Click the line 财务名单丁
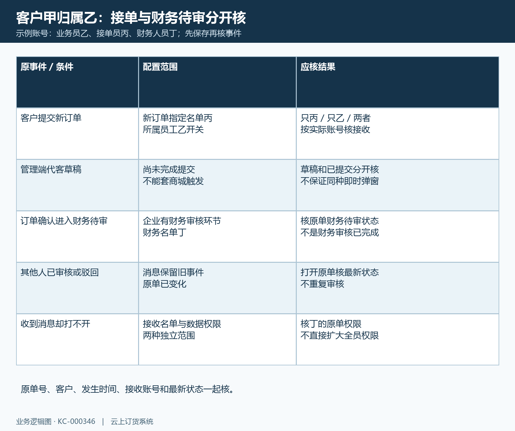Image resolution: width=515 pixels, height=431 pixels. (165, 233)
